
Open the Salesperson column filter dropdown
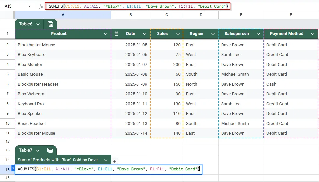click(x=258, y=34)
